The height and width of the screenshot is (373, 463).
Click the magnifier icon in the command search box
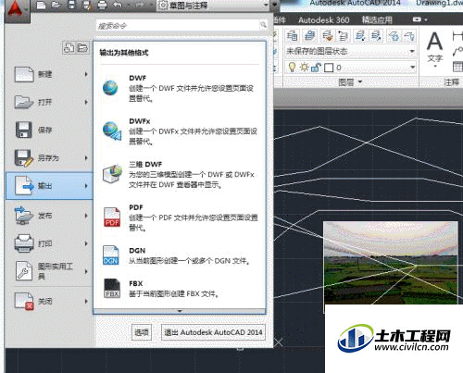263,25
